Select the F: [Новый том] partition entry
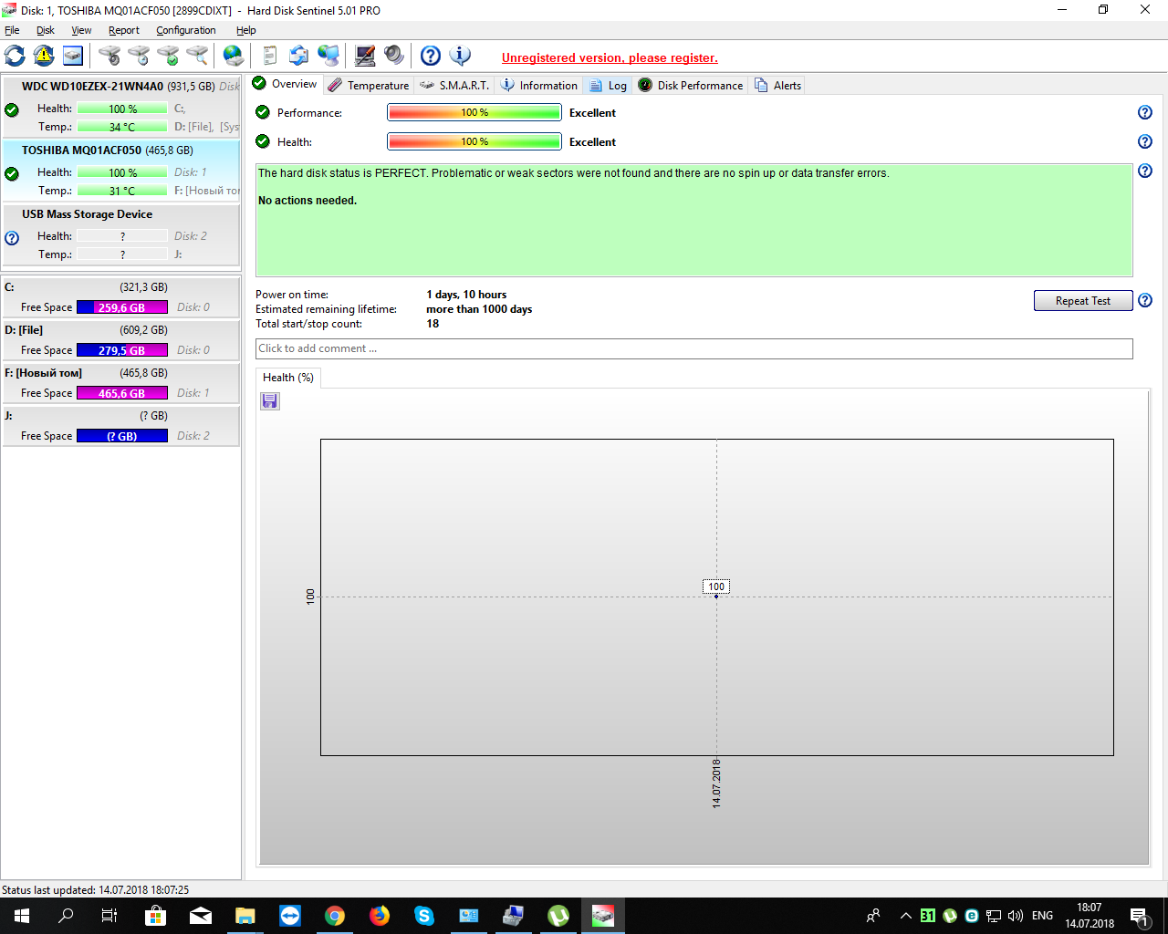Image resolution: width=1168 pixels, height=934 pixels. pos(121,382)
